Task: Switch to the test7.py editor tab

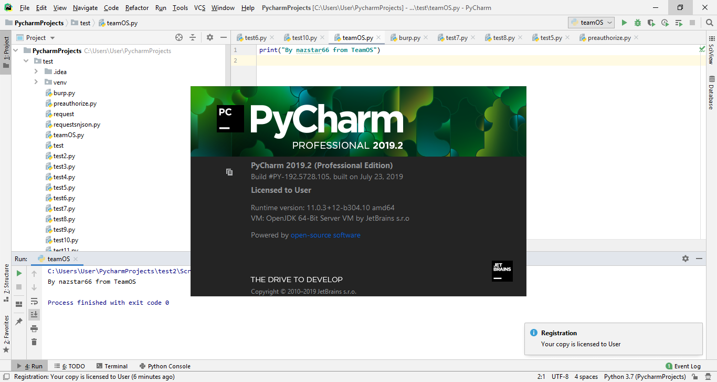Action: [457, 38]
